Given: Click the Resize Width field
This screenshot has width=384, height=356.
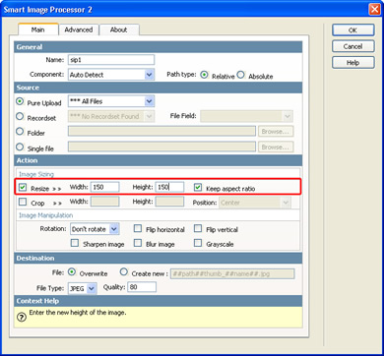Looking at the screenshot, I should [x=104, y=187].
